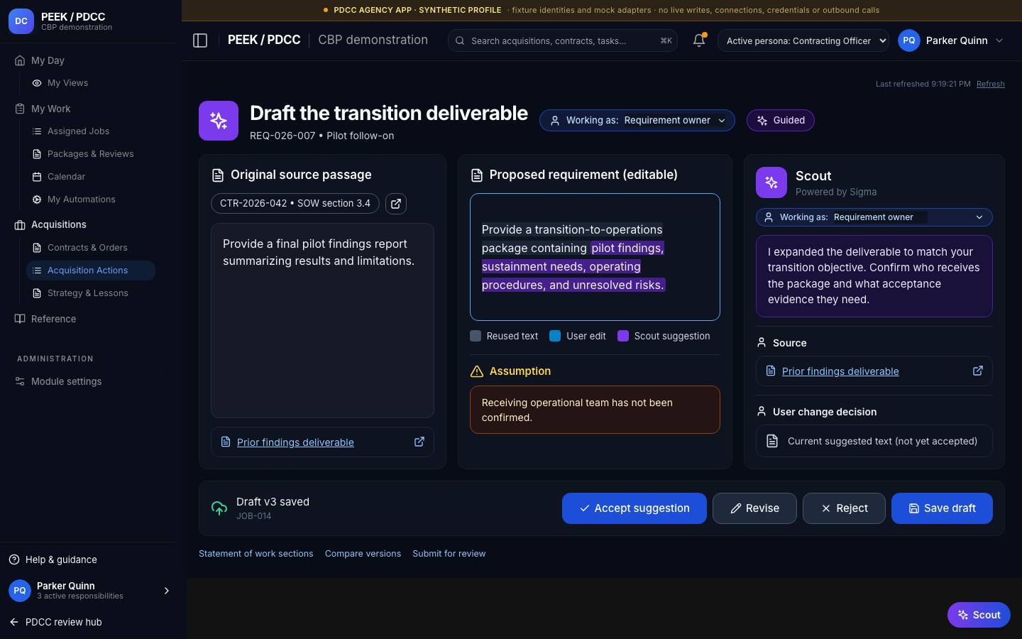Open Packages & Reviews

click(x=91, y=154)
